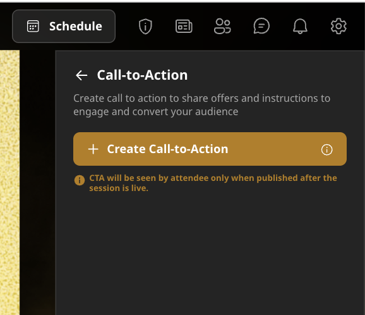This screenshot has width=365, height=315.
Task: Open the shield info icon
Action: click(145, 27)
